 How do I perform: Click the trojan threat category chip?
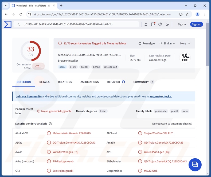click(103, 111)
